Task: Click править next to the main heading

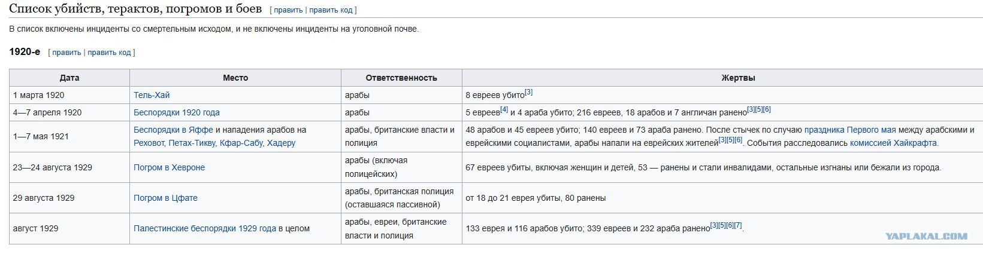Action: pyautogui.click(x=288, y=10)
